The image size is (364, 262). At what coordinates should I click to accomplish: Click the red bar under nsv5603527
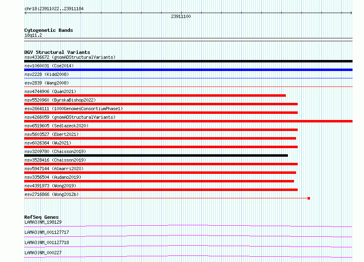(x=160, y=138)
